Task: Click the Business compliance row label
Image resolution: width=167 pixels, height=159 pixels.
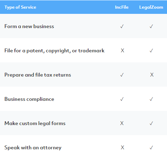Action: click(x=29, y=99)
